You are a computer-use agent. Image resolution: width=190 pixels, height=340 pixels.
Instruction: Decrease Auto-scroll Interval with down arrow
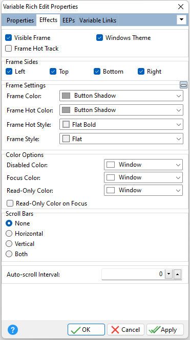pyautogui.click(x=168, y=274)
